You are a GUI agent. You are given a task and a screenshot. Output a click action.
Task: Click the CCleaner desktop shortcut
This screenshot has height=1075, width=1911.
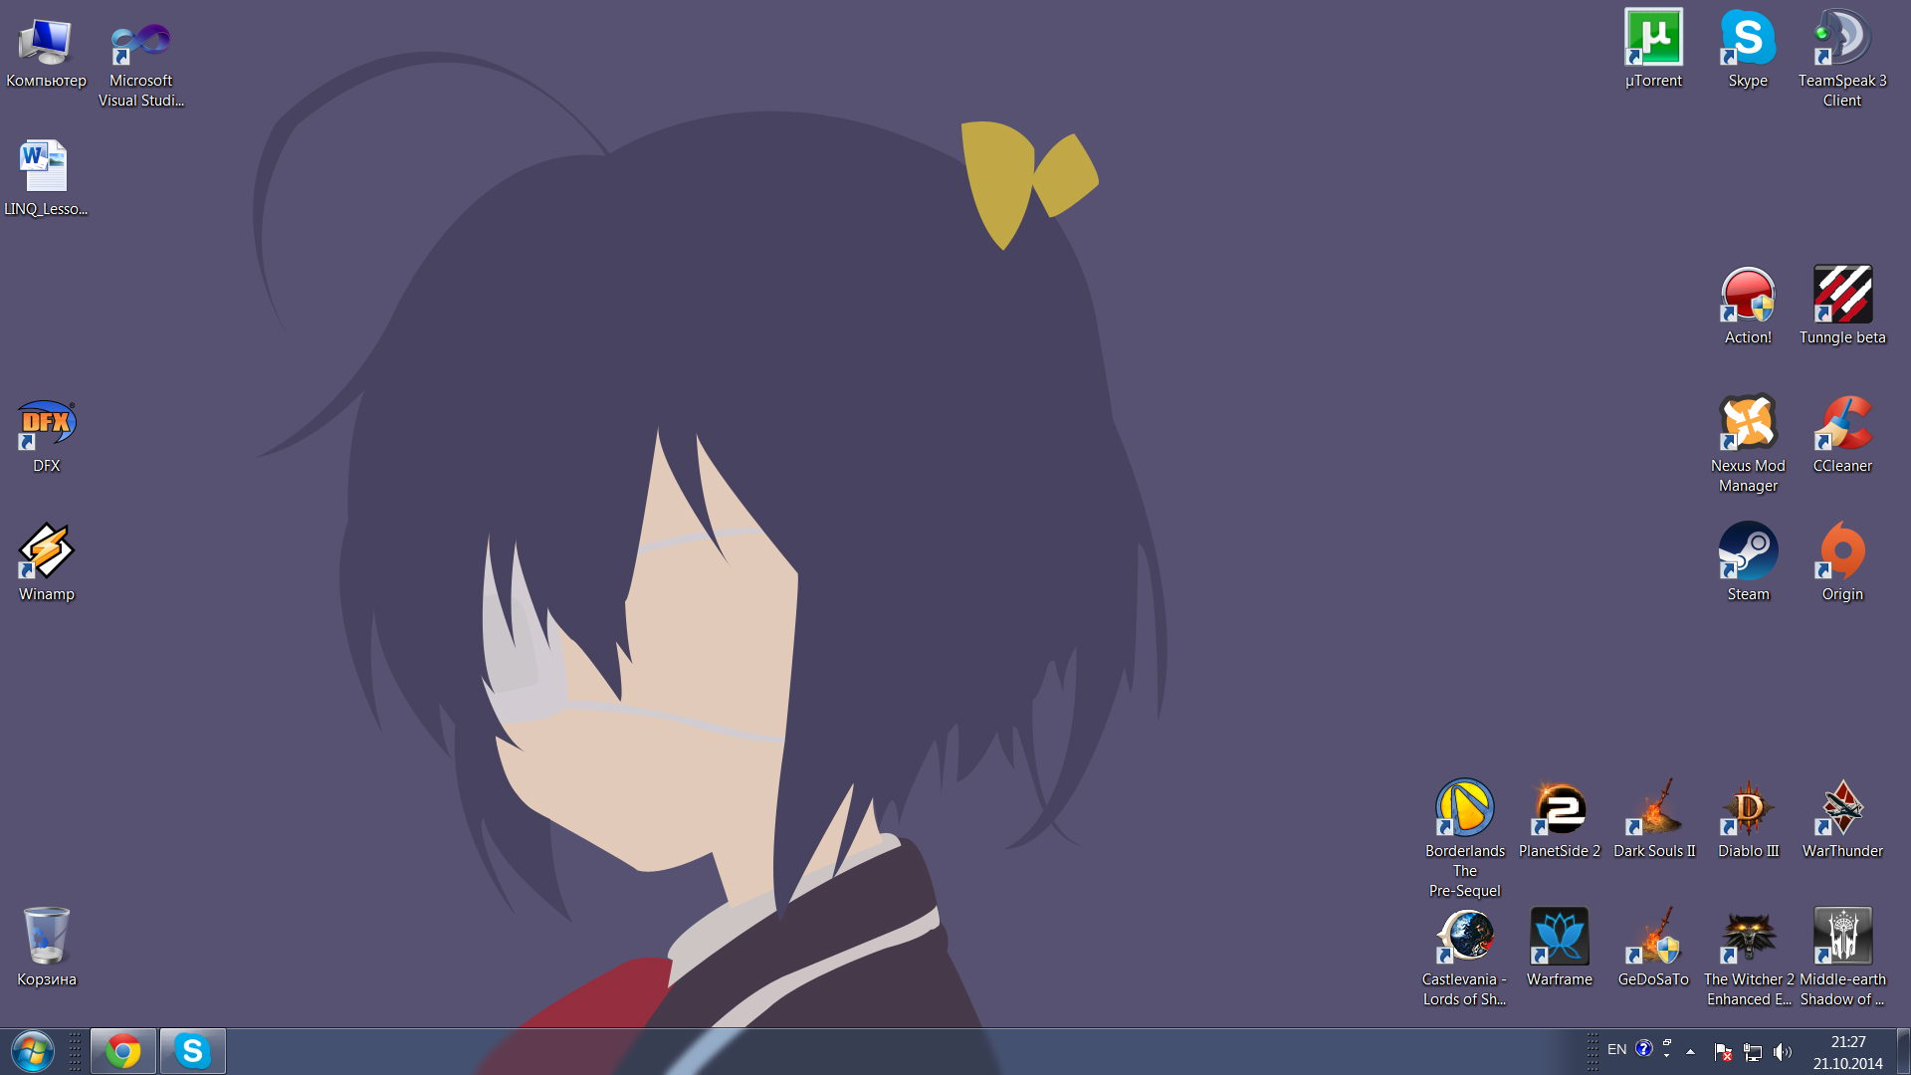(1841, 424)
